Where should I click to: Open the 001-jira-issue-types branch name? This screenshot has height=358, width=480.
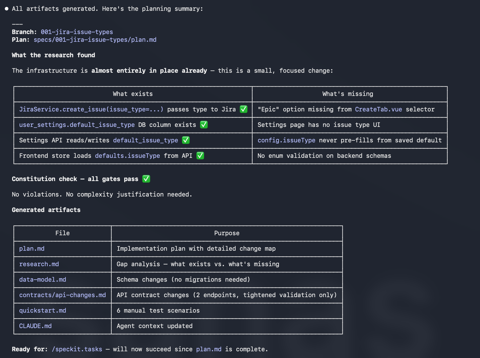[x=77, y=32]
